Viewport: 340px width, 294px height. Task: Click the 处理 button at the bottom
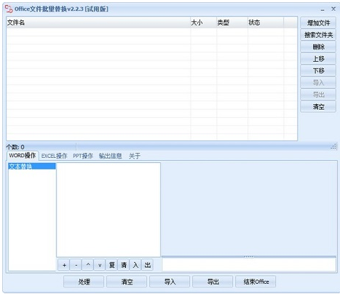click(x=84, y=282)
